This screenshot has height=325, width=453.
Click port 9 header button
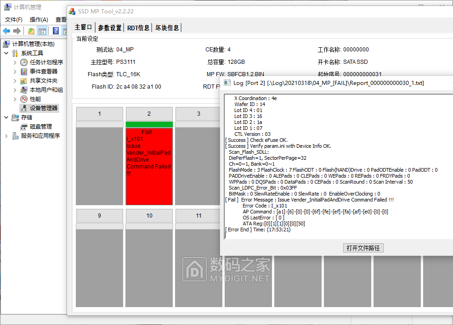[x=99, y=216]
